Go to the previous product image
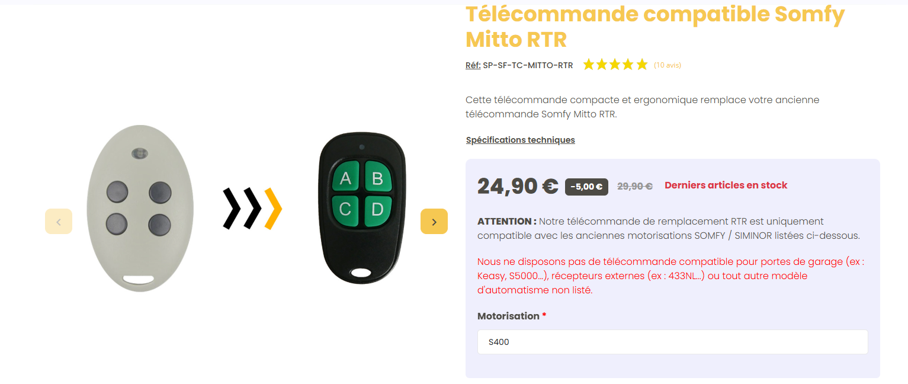 59,222
